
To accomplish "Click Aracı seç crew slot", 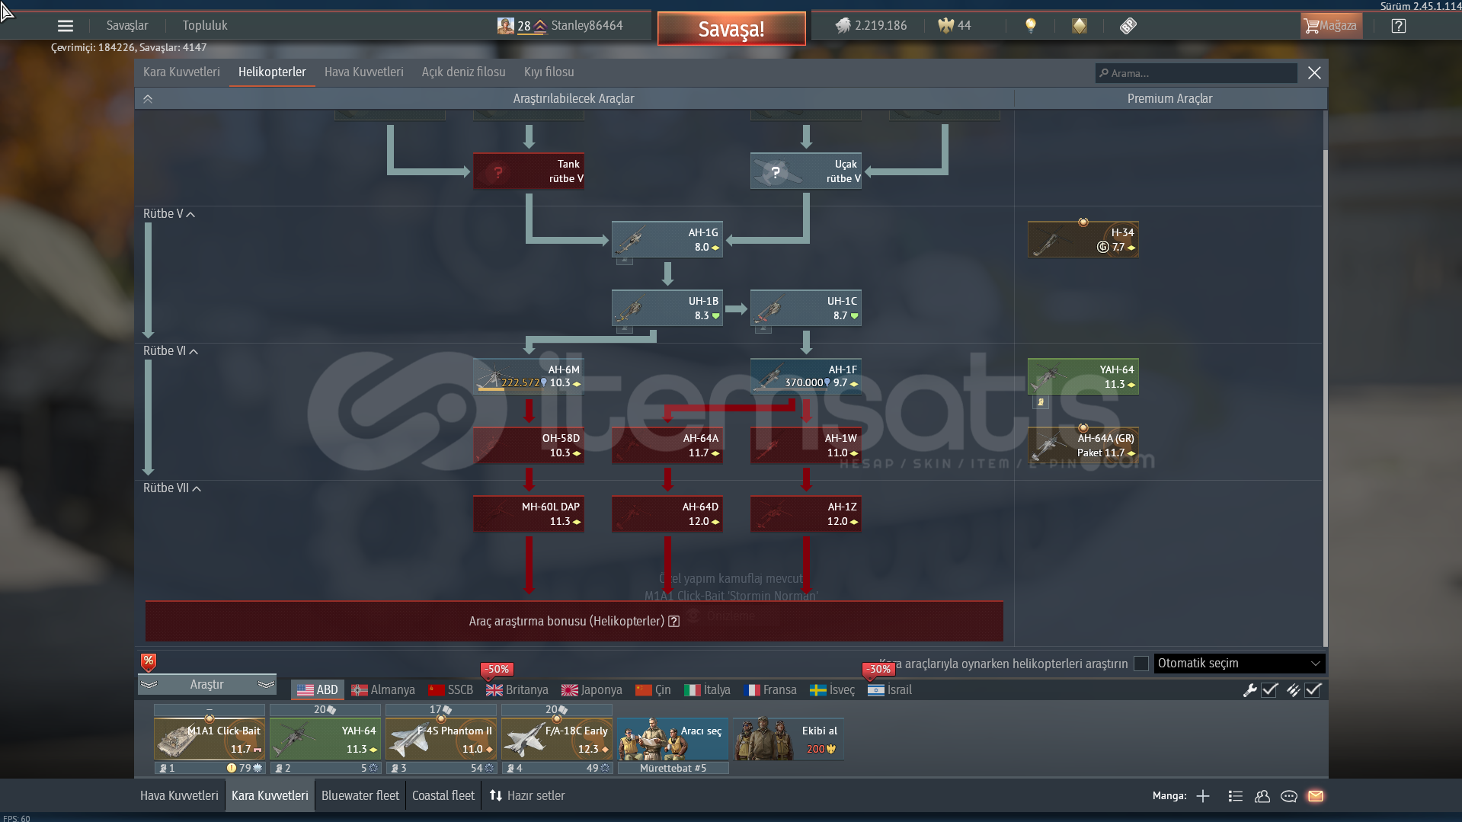I will [673, 739].
